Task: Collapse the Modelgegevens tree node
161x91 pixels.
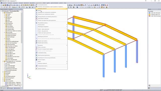Action: pyautogui.click(x=3, y=13)
